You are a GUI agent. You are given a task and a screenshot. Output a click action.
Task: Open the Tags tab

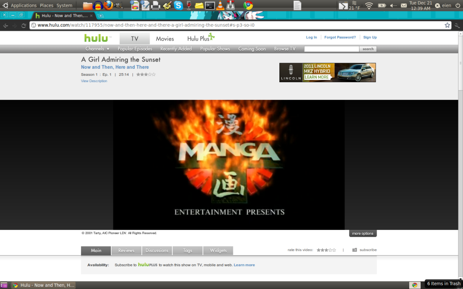point(188,250)
